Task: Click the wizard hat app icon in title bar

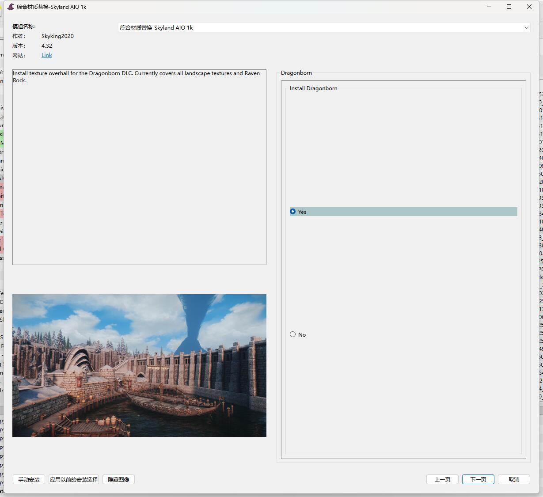Action: coord(11,7)
